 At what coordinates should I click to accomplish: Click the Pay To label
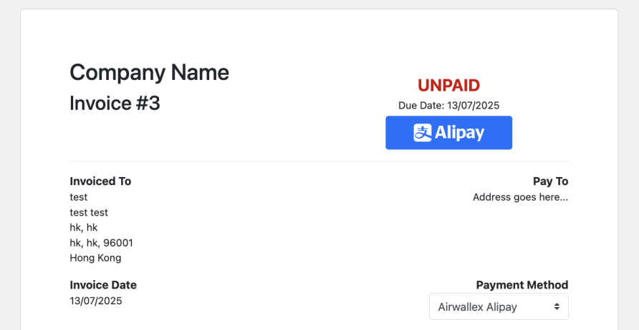click(550, 181)
